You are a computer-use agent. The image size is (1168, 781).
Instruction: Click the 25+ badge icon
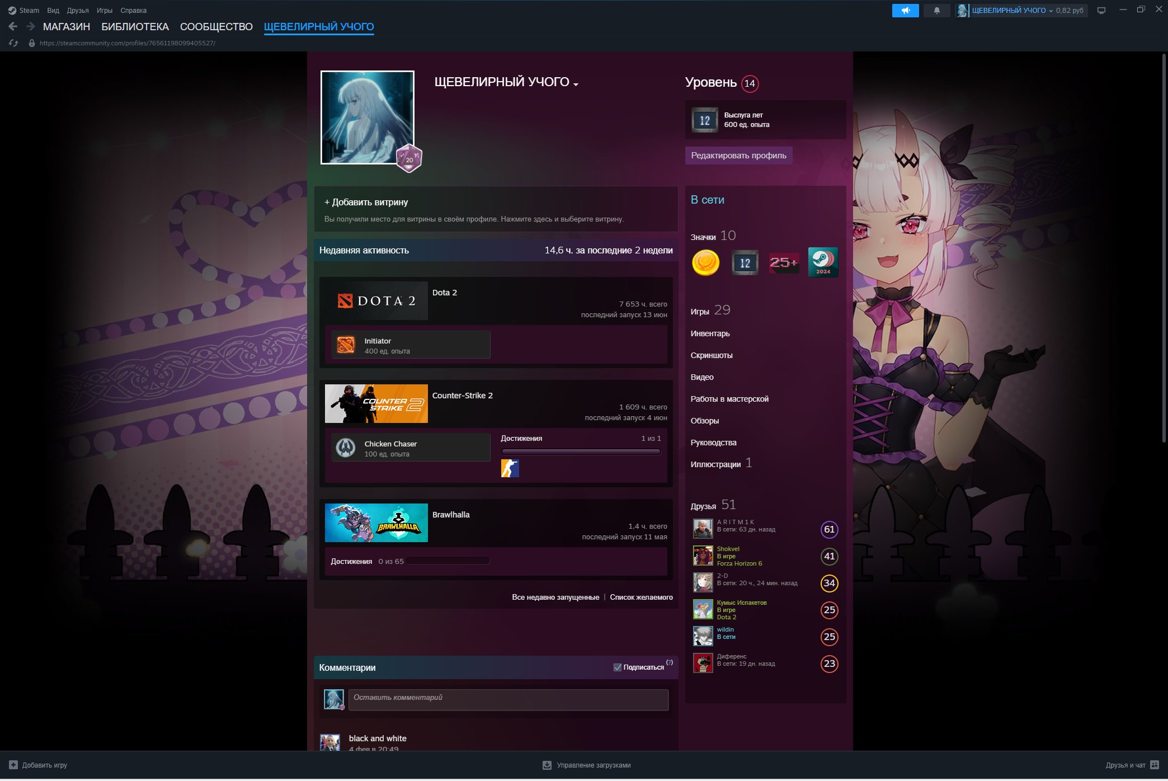coord(784,262)
